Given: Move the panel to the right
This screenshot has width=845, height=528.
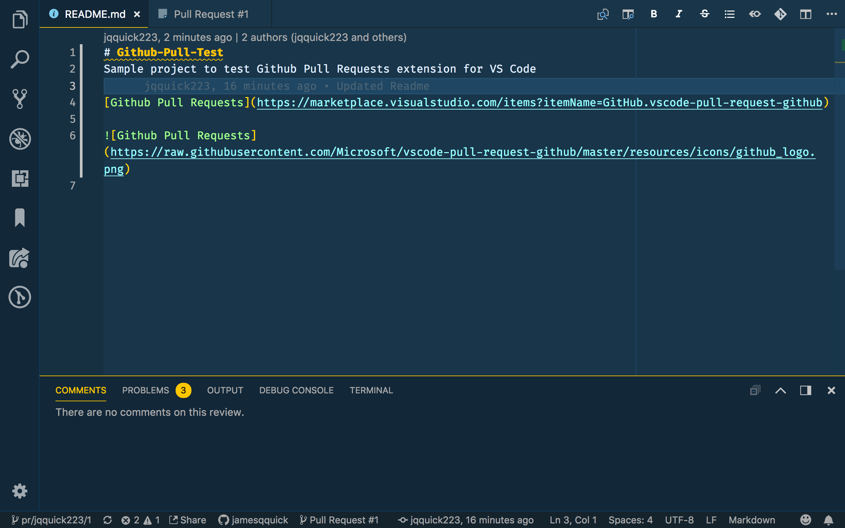Looking at the screenshot, I should click(805, 390).
